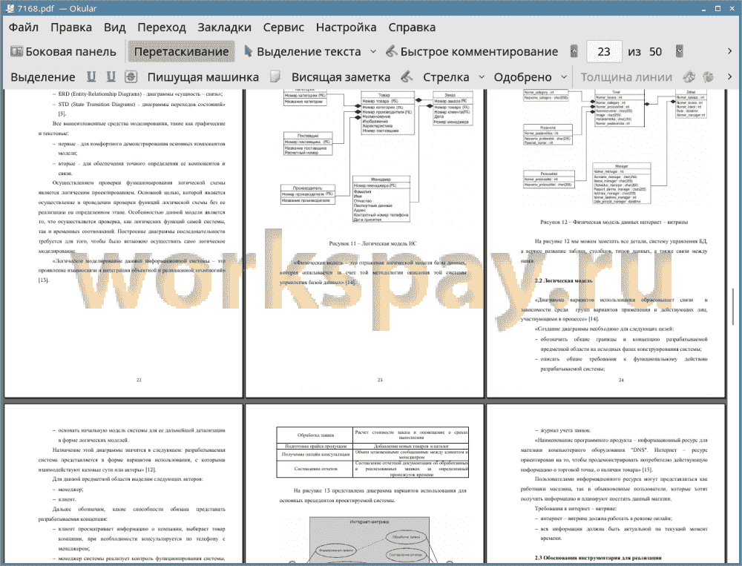Toggle the Боковая панель sidebar button
Image resolution: width=742 pixels, height=566 pixels.
pyautogui.click(x=63, y=52)
